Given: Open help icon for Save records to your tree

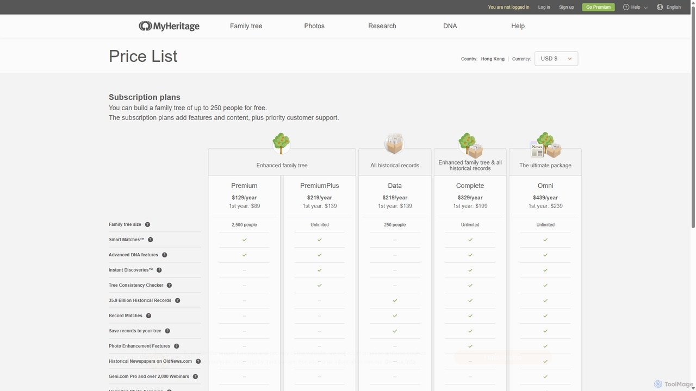Looking at the screenshot, I should (167, 331).
